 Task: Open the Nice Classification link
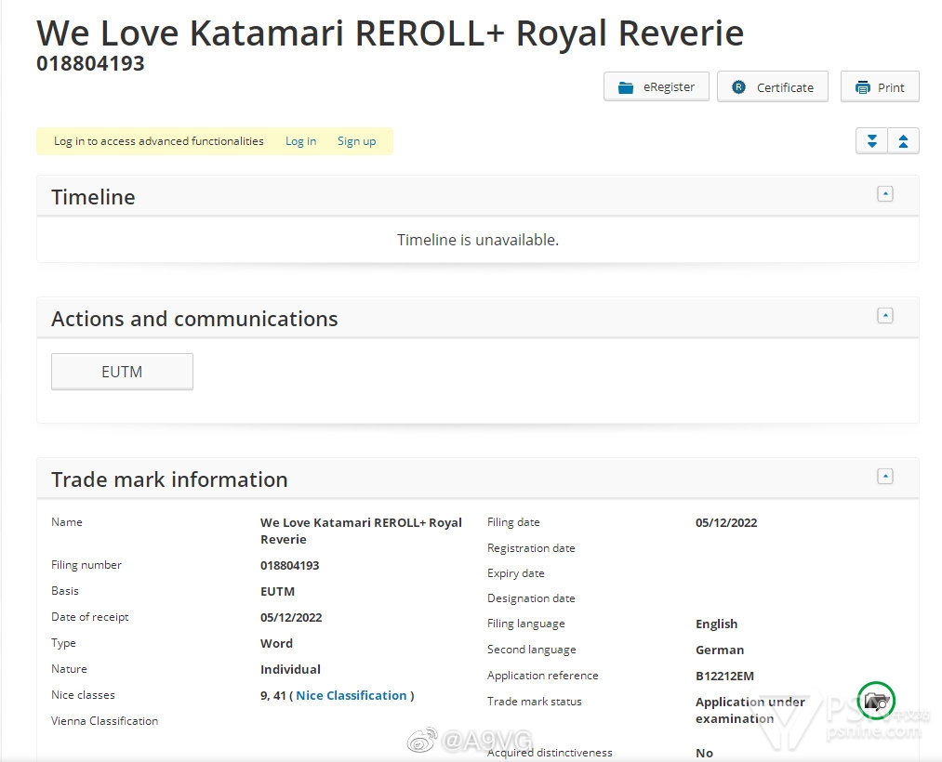coord(352,695)
